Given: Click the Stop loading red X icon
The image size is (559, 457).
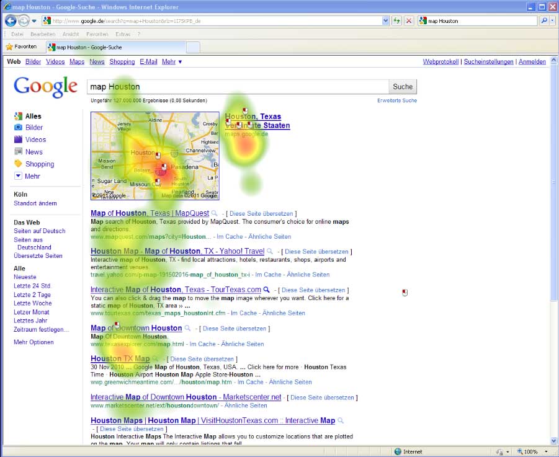Looking at the screenshot, I should point(409,21).
